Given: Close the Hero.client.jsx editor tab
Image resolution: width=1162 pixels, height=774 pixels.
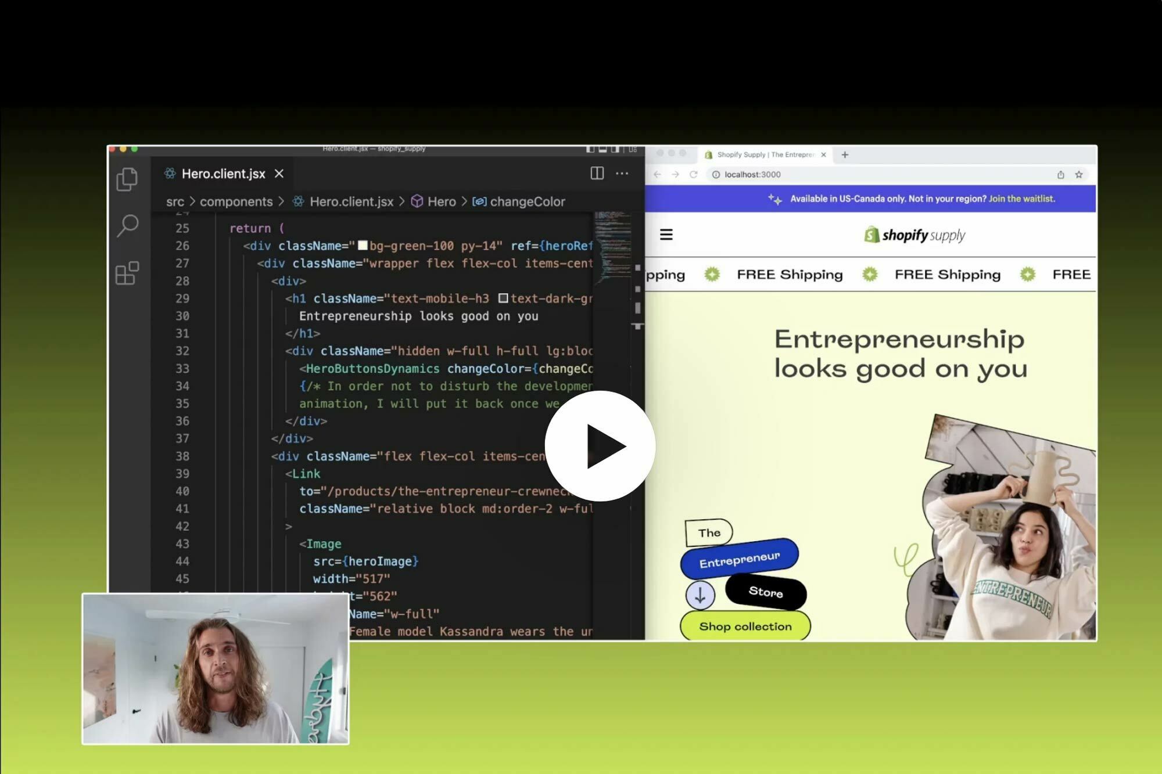Looking at the screenshot, I should pos(279,174).
